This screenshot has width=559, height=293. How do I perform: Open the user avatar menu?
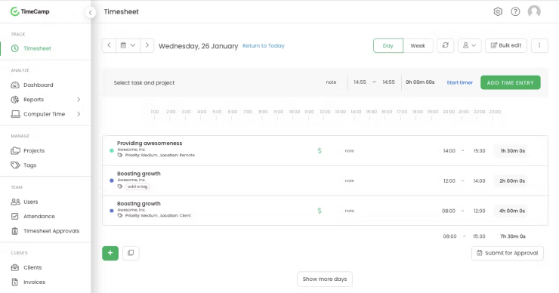click(x=534, y=11)
